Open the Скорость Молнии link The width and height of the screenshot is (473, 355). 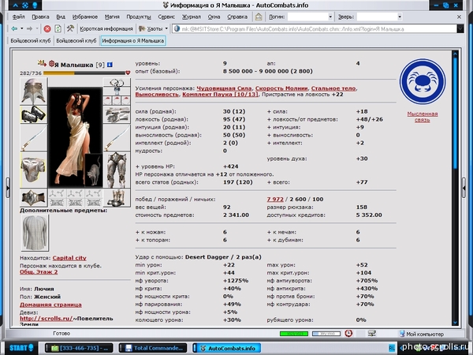[x=281, y=88]
